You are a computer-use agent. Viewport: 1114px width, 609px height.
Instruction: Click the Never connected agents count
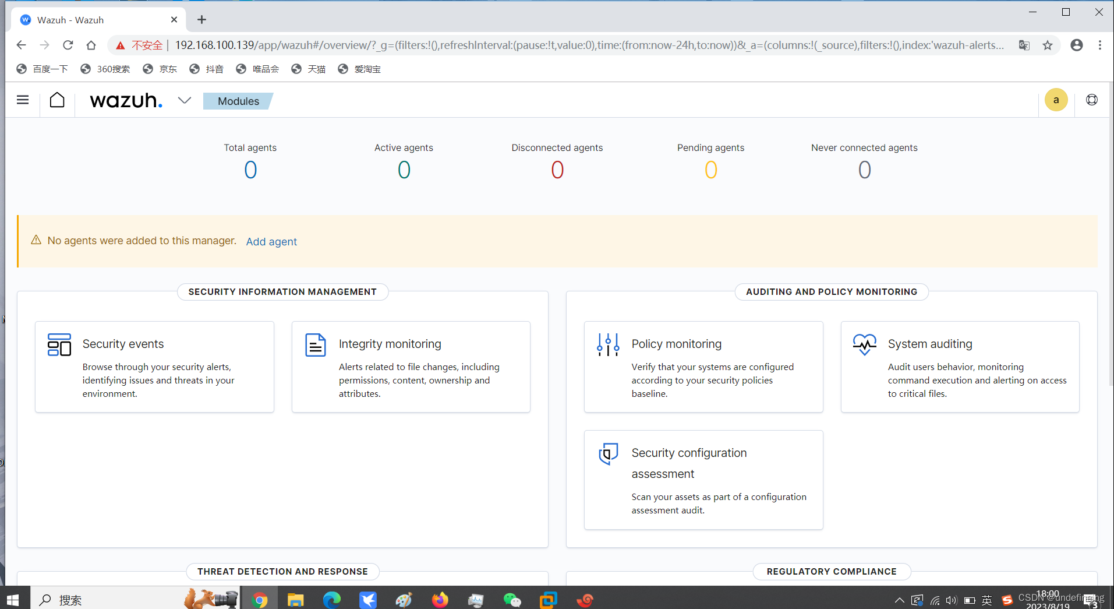864,170
